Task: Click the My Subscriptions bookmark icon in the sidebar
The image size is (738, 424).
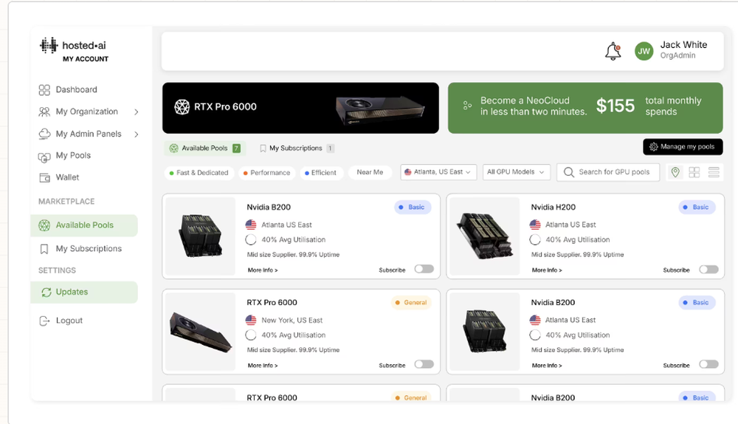Action: tap(44, 249)
